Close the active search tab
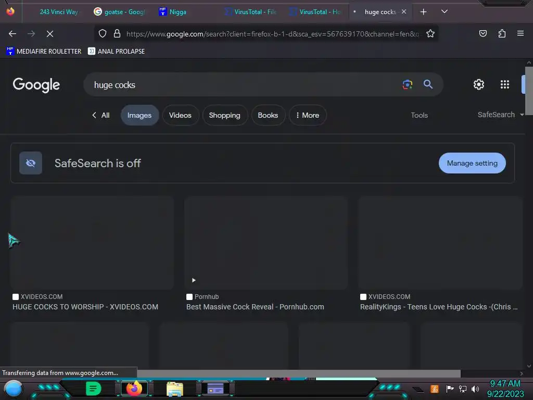Screen dimensions: 533x400 (x=404, y=11)
